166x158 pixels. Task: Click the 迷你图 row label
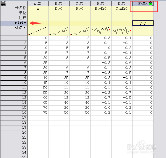point(14,31)
